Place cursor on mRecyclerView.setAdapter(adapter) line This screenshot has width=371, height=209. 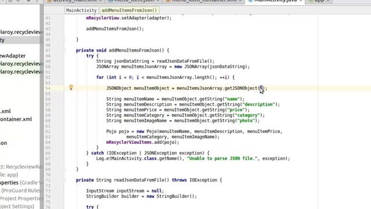(129, 18)
